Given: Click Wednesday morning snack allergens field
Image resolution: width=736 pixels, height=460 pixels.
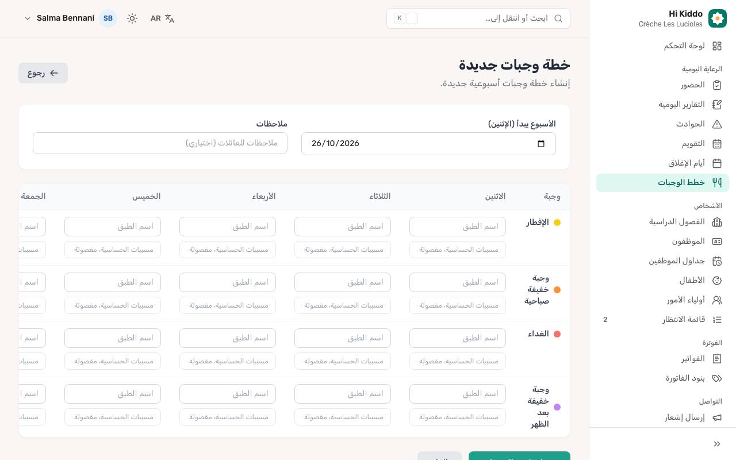Looking at the screenshot, I should (x=228, y=305).
